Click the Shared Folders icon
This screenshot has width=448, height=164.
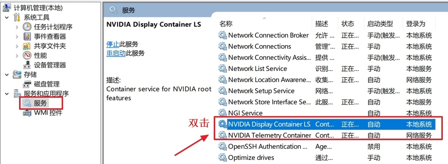tap(27, 46)
